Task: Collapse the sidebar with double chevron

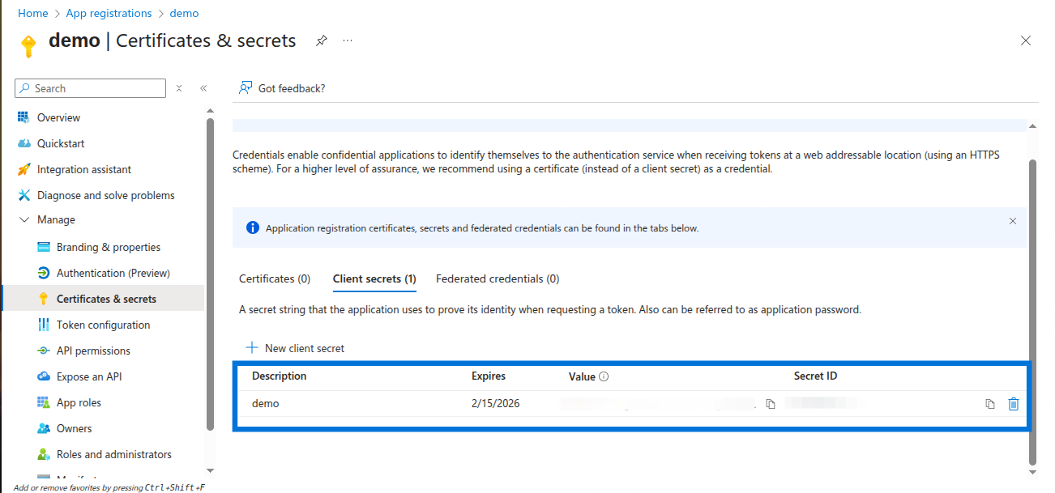Action: pyautogui.click(x=203, y=88)
